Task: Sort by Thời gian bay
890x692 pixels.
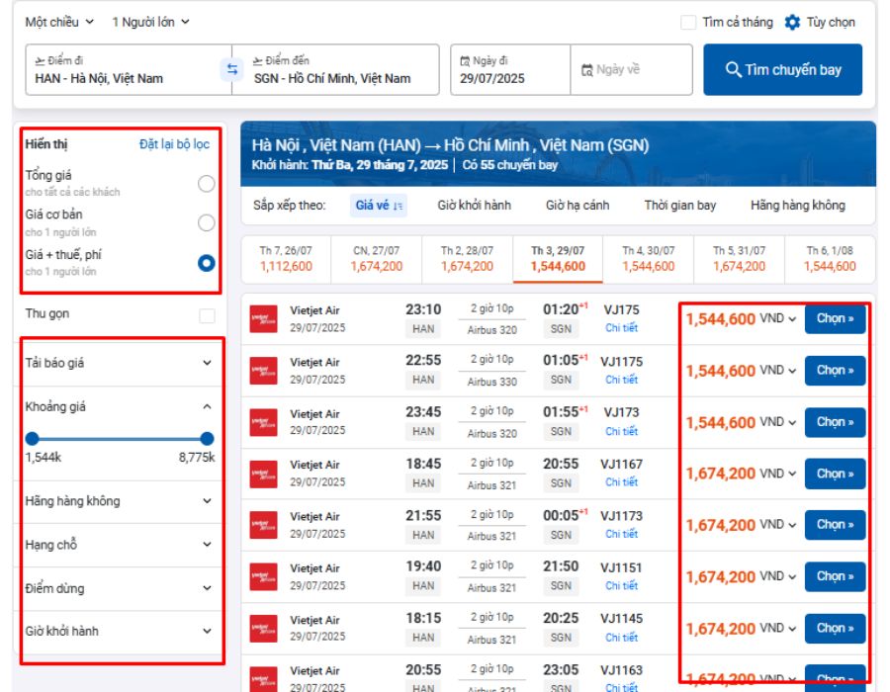Action: click(x=680, y=206)
